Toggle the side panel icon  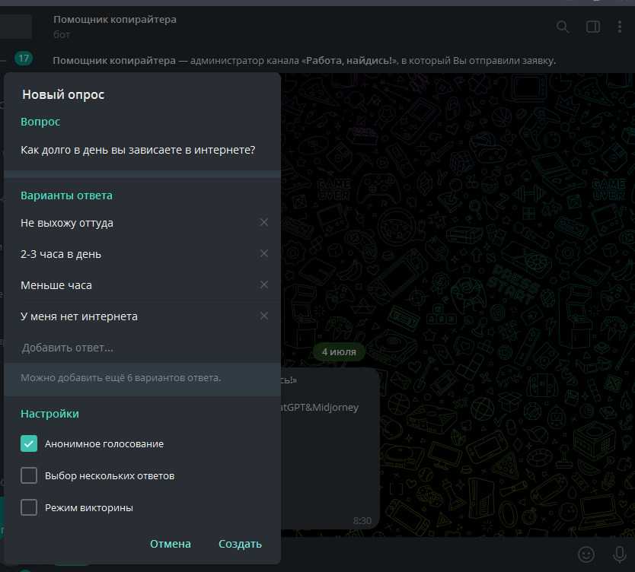[x=592, y=27]
